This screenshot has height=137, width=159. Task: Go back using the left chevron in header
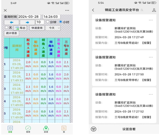93,10
